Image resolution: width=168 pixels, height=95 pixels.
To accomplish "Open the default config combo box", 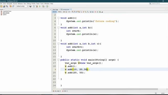I will 22,6.
